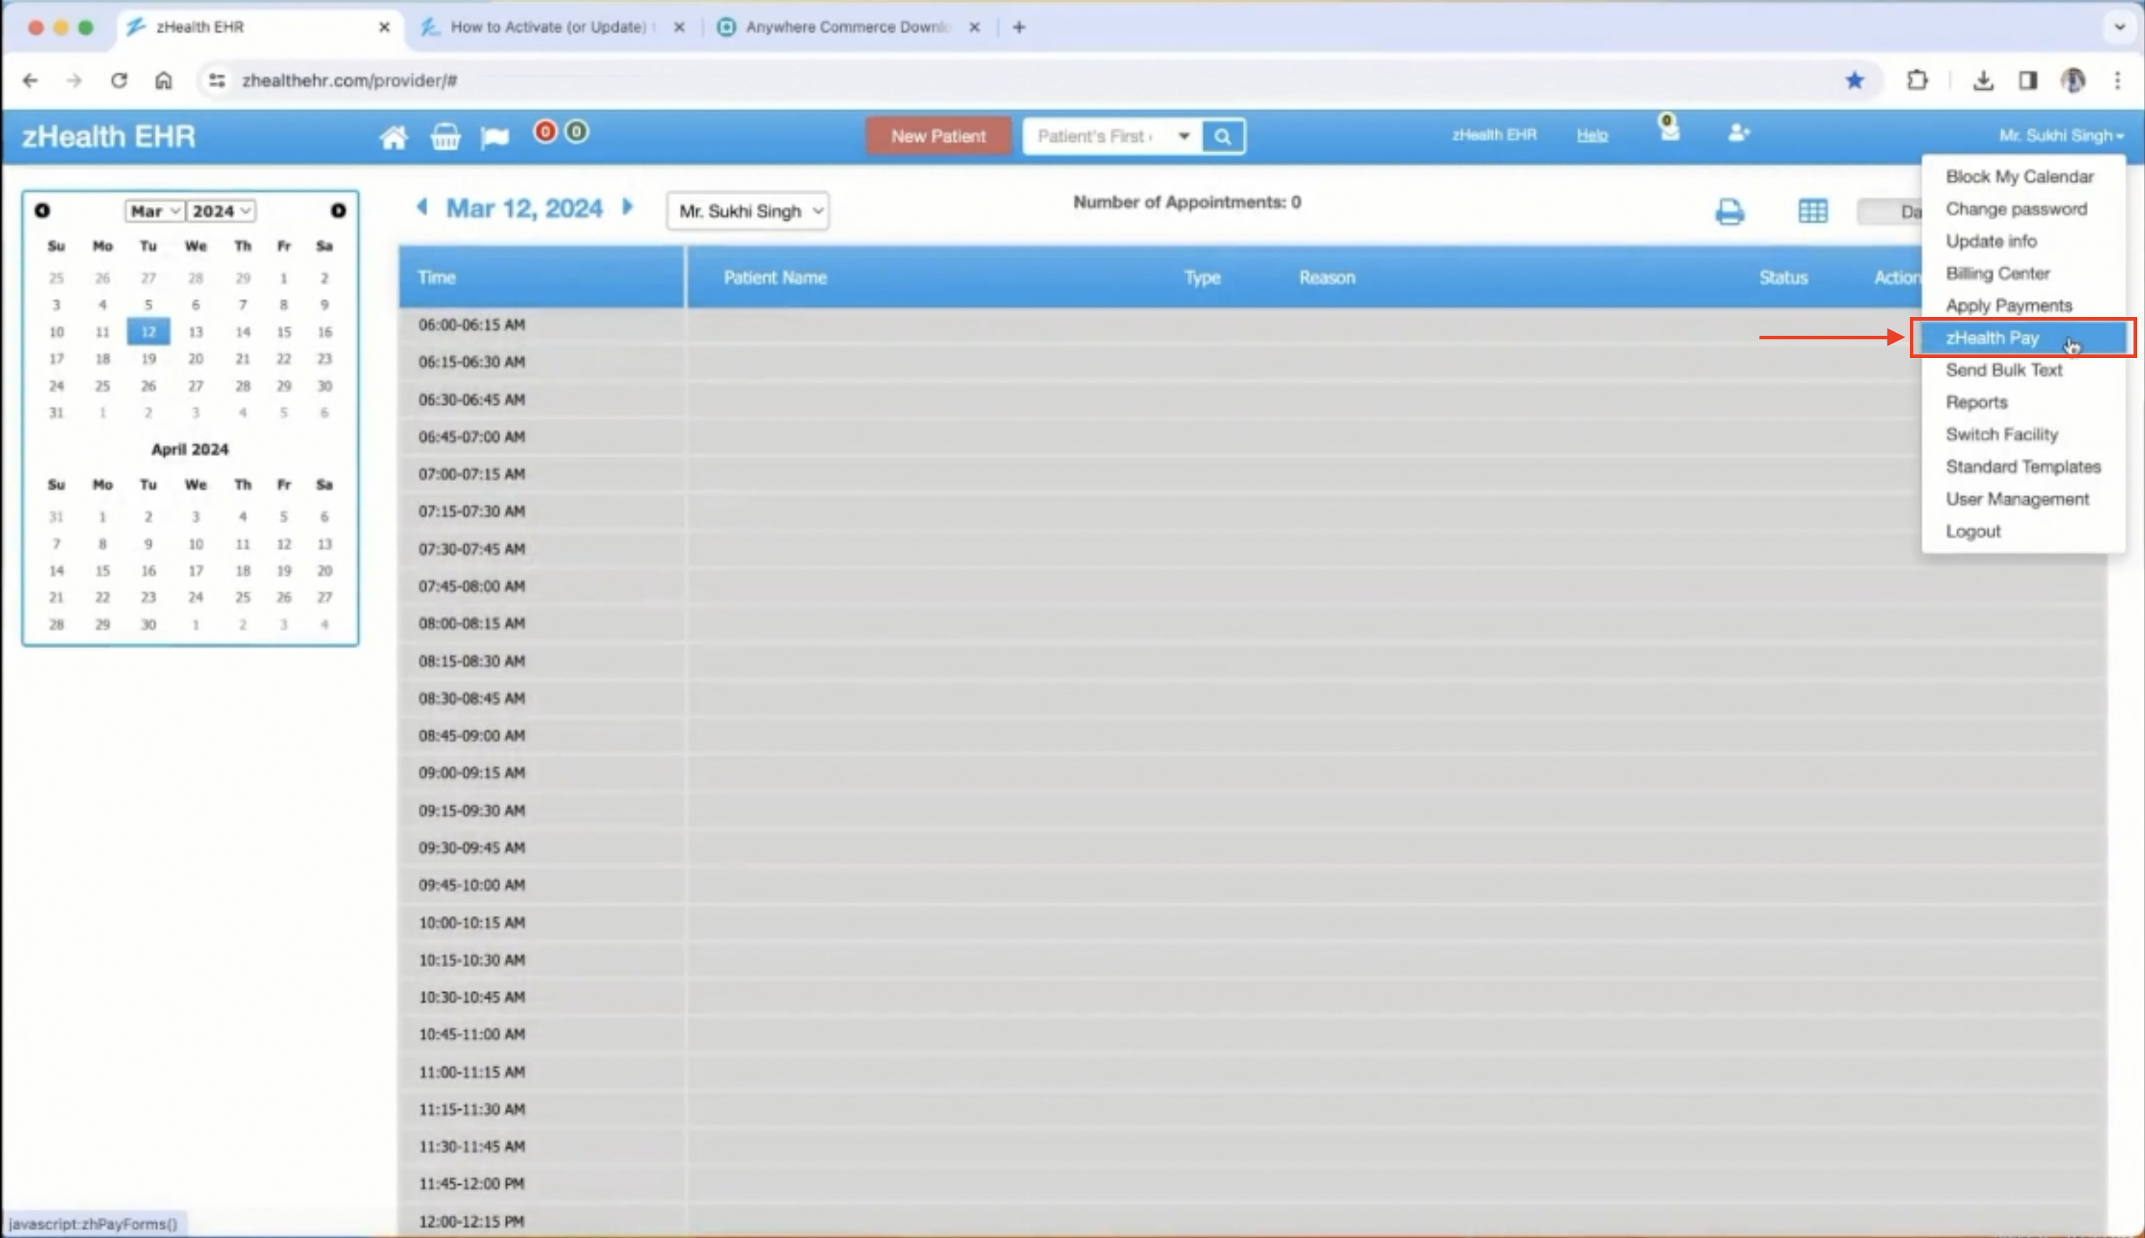This screenshot has width=2145, height=1238.
Task: Click the home icon in zHealth header
Action: 393,136
